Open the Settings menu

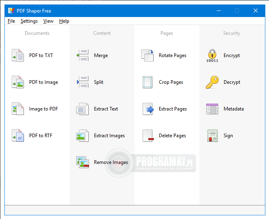[x=29, y=21]
